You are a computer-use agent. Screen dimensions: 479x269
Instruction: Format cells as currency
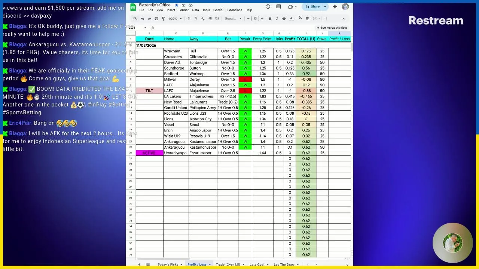coord(189,19)
